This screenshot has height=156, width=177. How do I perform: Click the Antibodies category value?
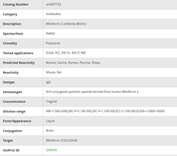coord(53,14)
